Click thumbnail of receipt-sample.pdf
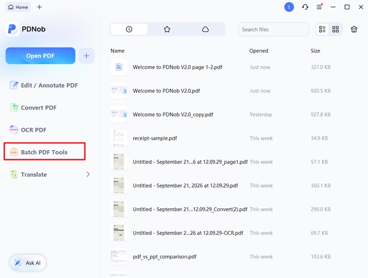 119,138
